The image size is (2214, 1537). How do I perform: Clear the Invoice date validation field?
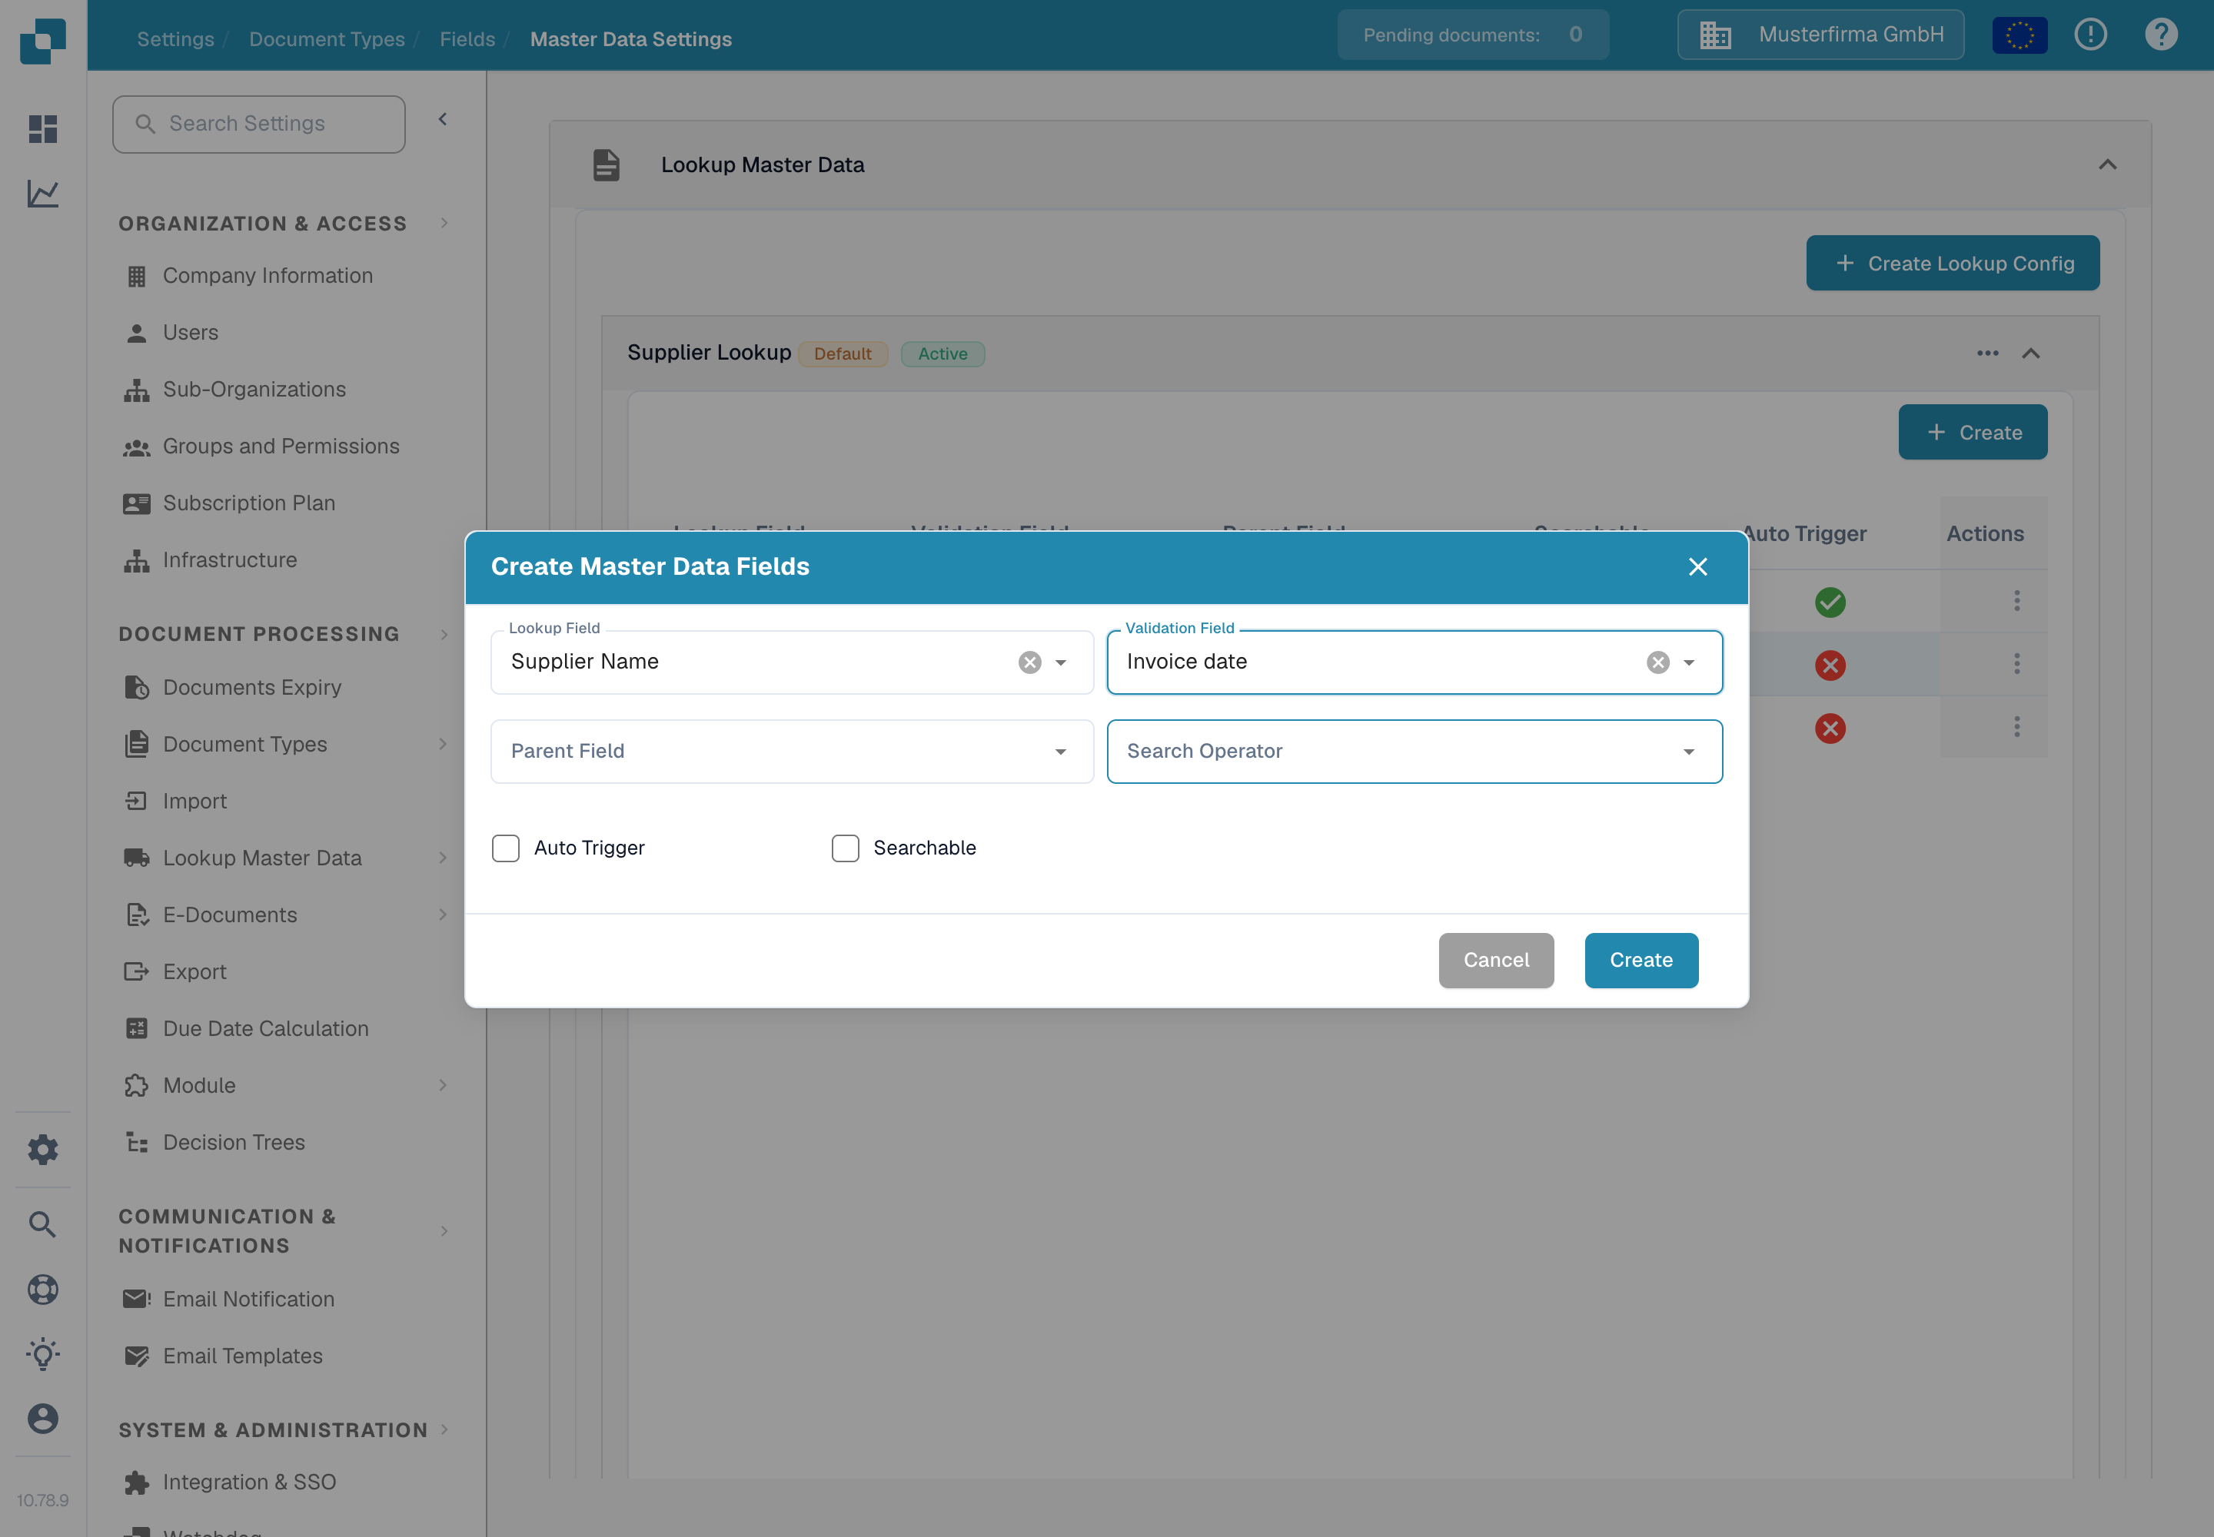coord(1658,662)
